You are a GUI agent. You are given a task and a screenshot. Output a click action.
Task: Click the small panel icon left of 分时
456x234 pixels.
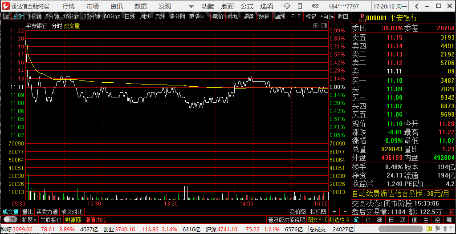(x=6, y=16)
